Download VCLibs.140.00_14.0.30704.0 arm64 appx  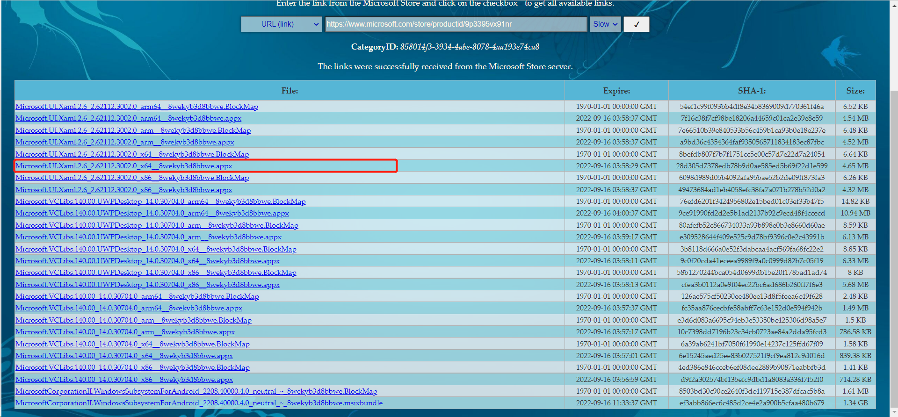click(129, 308)
